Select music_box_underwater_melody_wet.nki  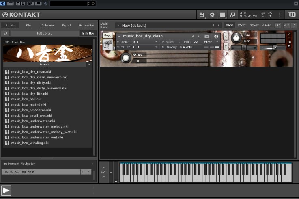pos(44,132)
